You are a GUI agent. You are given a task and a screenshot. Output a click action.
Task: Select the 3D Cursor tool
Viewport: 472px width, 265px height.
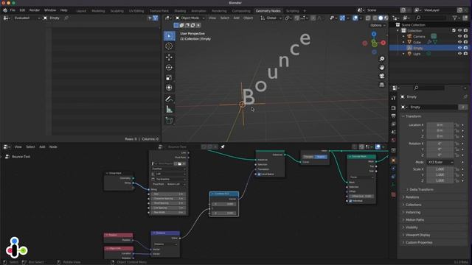point(169,46)
